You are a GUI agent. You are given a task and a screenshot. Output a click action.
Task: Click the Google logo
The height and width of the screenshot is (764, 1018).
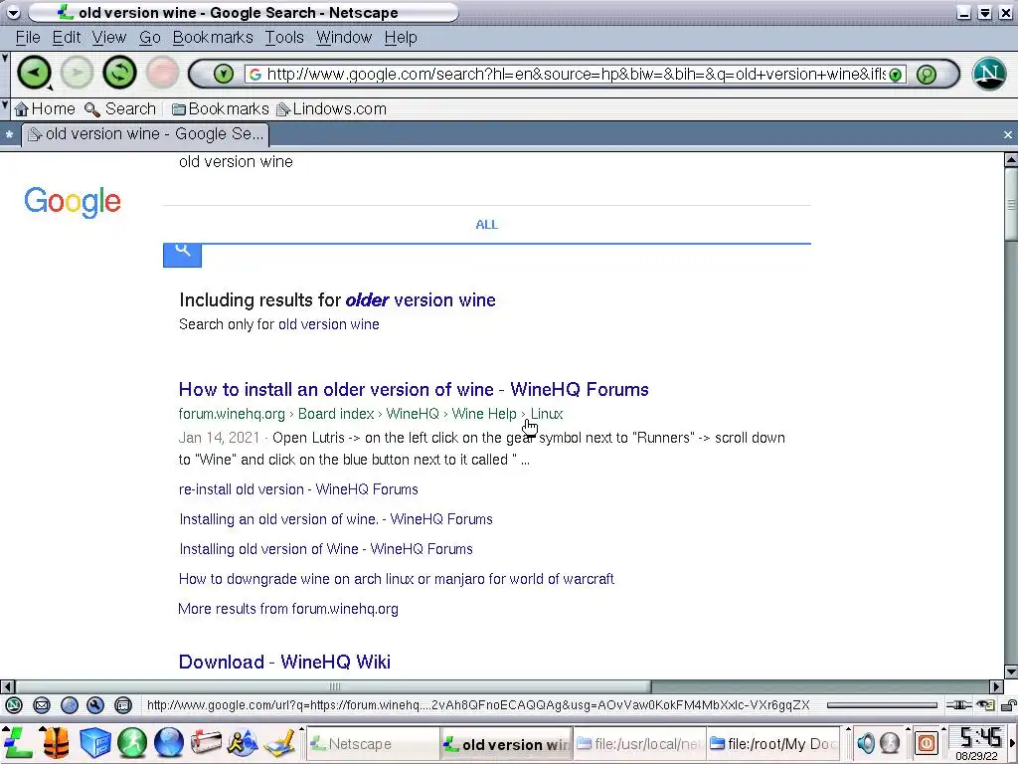pos(72,201)
